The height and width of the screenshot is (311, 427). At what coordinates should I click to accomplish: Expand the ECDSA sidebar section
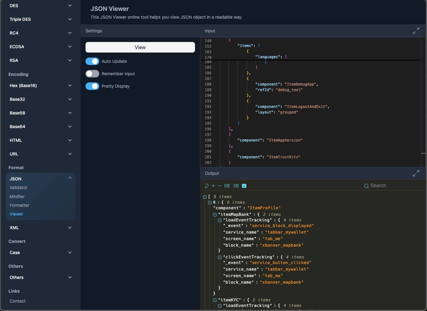[41, 47]
